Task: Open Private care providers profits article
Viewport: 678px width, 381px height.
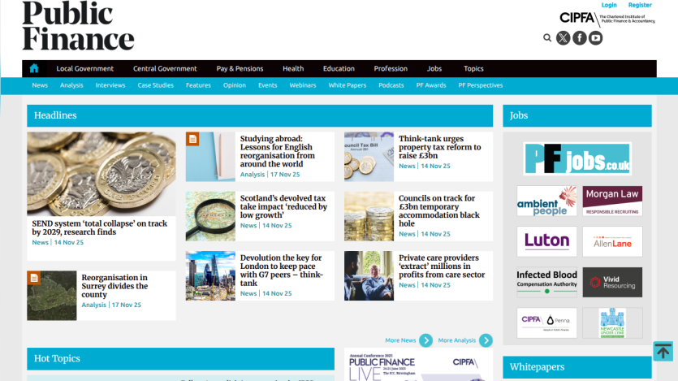Action: coord(442,266)
